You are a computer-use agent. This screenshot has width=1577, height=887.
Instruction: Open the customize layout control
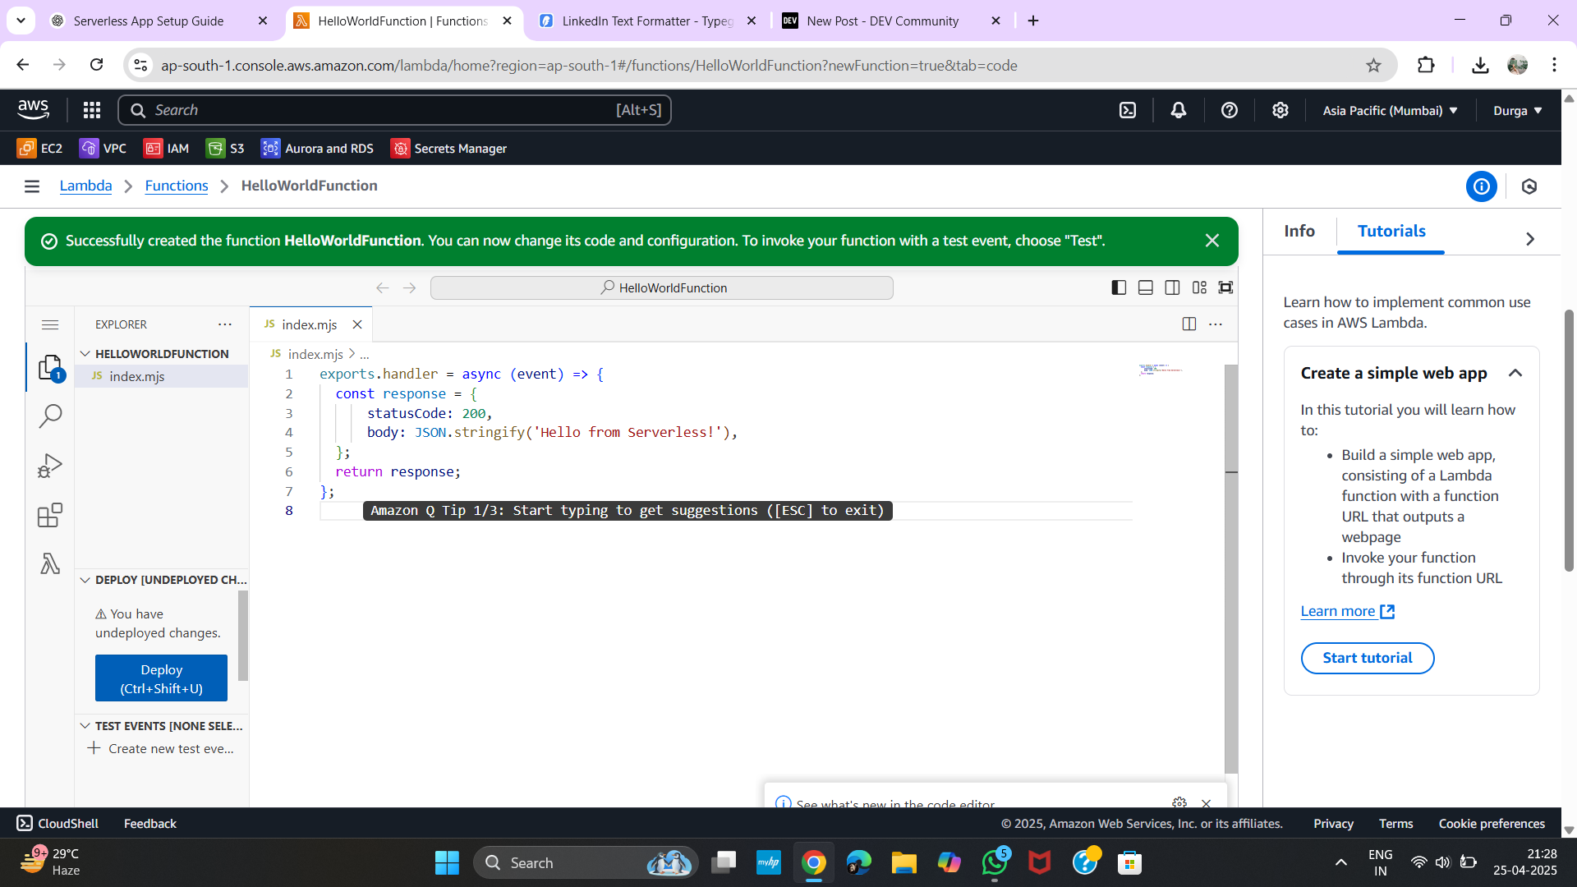(x=1199, y=287)
